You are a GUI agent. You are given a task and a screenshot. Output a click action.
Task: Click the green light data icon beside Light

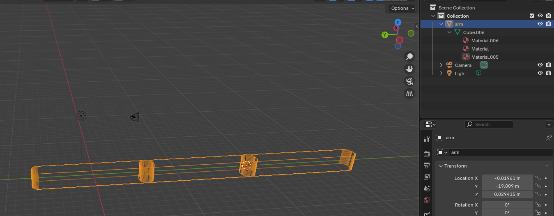coord(478,73)
